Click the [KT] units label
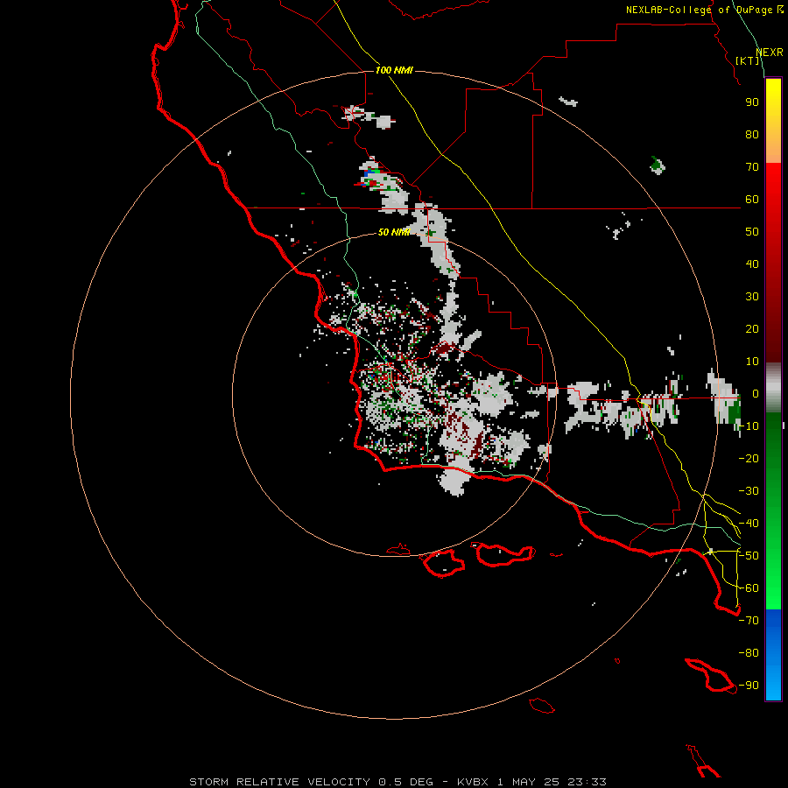The width and height of the screenshot is (788, 788). click(x=748, y=60)
